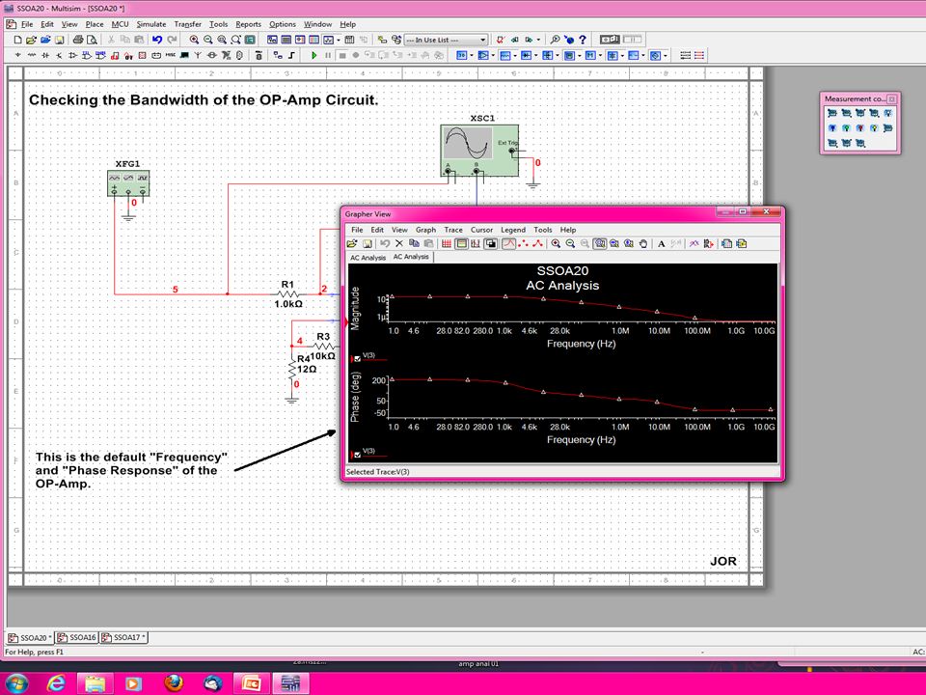Image resolution: width=926 pixels, height=695 pixels.
Task: Select resistor R1 1.0kΩ on schematic
Action: point(287,293)
